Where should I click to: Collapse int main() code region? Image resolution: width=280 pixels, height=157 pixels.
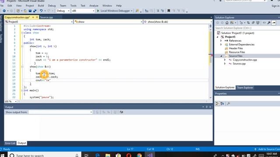point(22,90)
